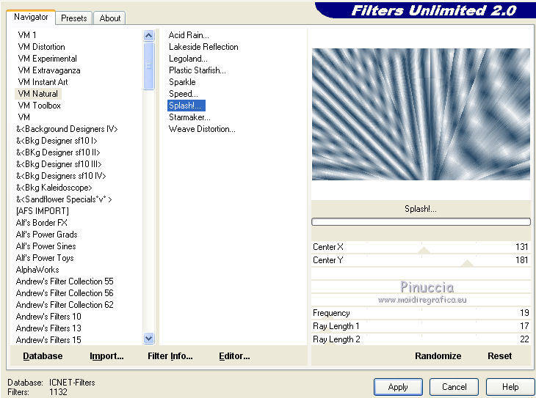
Task: Select Alf's Border FX category
Action: click(x=41, y=223)
